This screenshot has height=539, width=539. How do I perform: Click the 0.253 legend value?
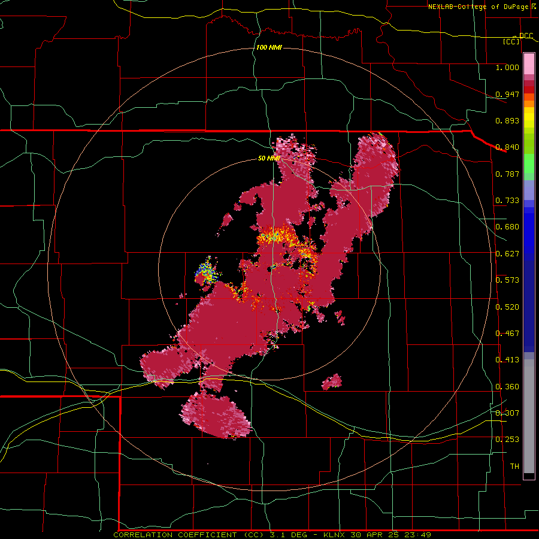tap(507, 440)
